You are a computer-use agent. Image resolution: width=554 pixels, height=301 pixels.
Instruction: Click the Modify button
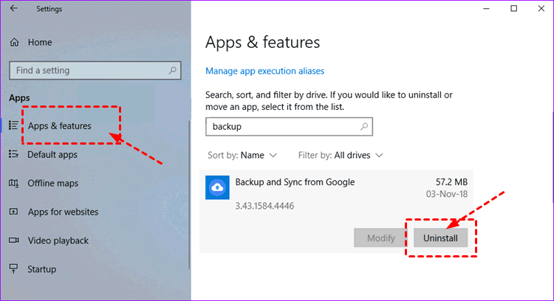(380, 238)
